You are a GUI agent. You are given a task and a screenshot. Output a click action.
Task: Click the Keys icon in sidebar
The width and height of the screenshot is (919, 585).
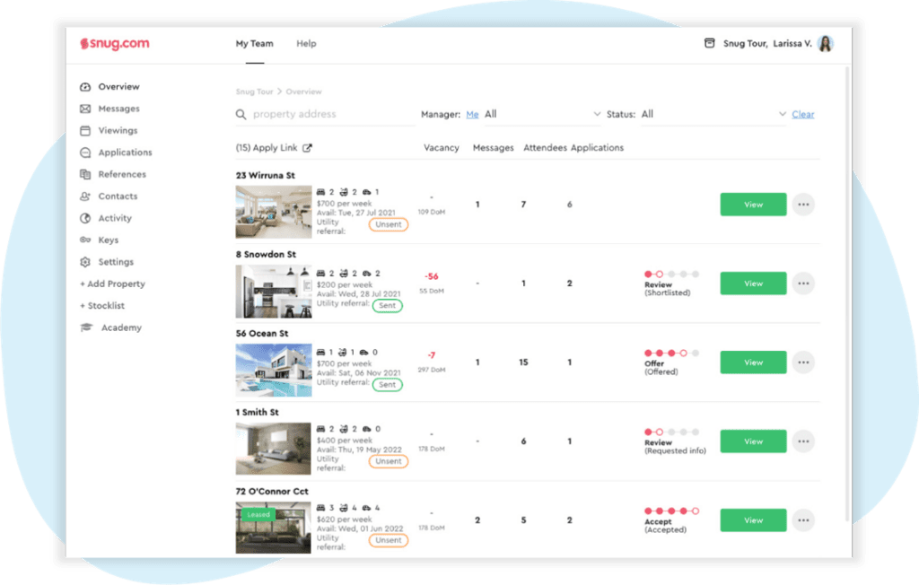click(85, 240)
